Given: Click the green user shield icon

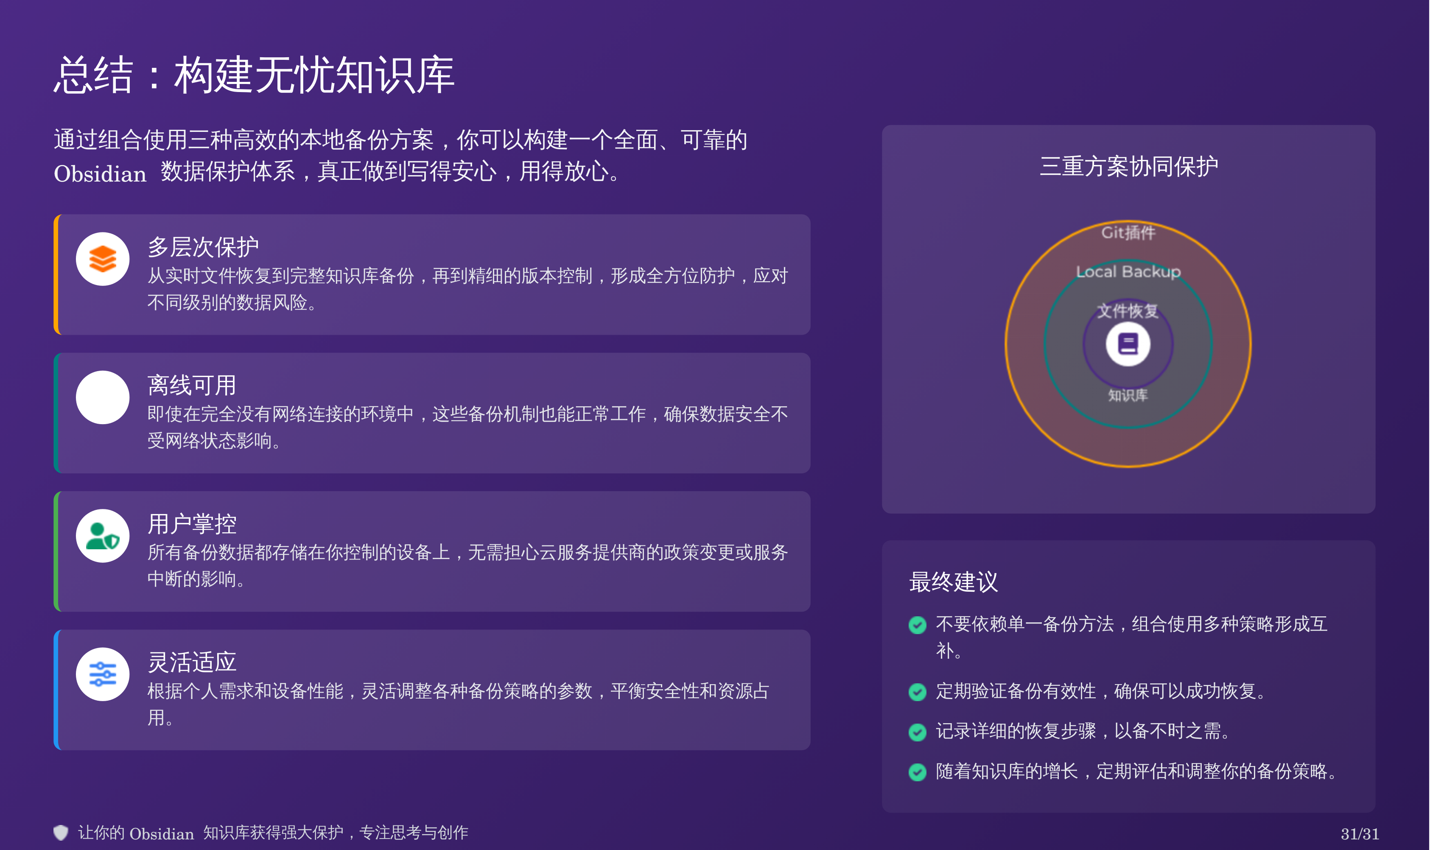Looking at the screenshot, I should point(103,536).
